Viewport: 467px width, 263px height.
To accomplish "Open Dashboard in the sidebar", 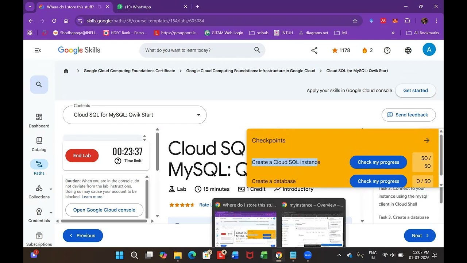I will click(39, 121).
